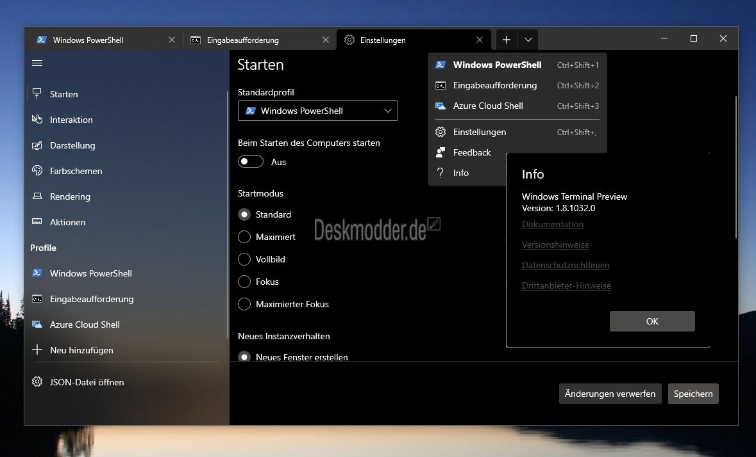Choose the Vollbild start mode
Image resolution: width=756 pixels, height=457 pixels.
click(244, 259)
